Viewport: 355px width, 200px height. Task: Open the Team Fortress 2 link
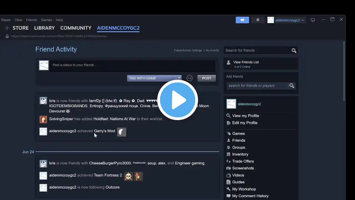[108, 175]
